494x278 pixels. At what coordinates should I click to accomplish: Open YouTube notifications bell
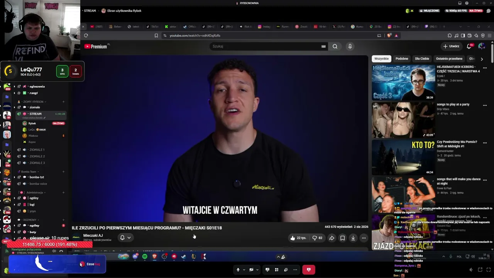469,46
